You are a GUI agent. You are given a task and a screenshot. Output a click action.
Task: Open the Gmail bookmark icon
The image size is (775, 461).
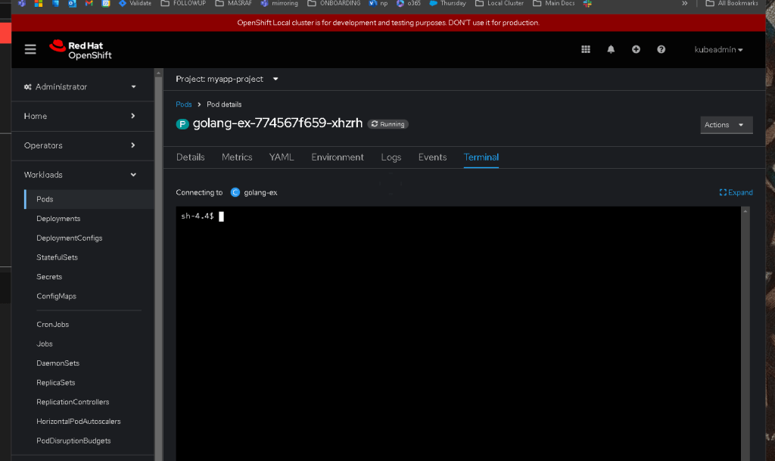pos(89,4)
